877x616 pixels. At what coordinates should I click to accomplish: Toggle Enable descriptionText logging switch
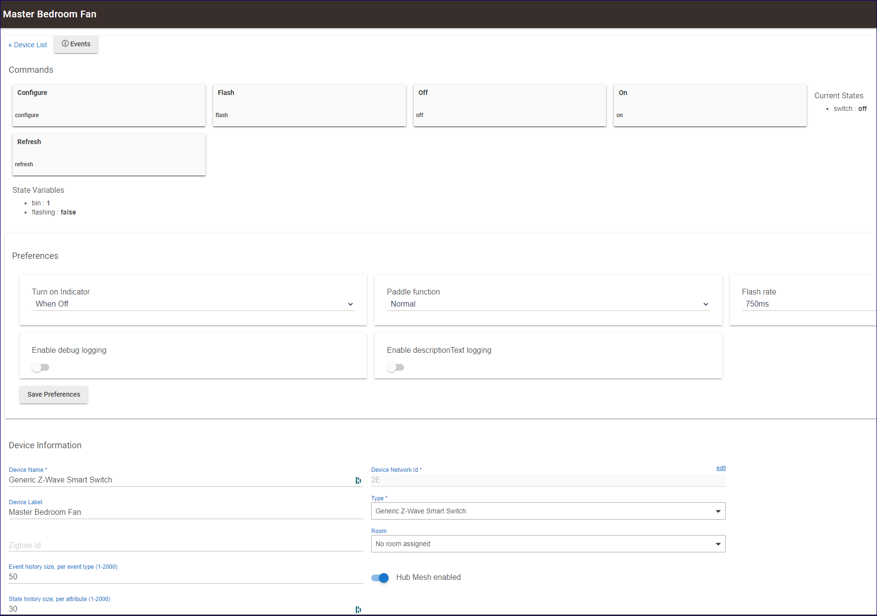tap(395, 367)
